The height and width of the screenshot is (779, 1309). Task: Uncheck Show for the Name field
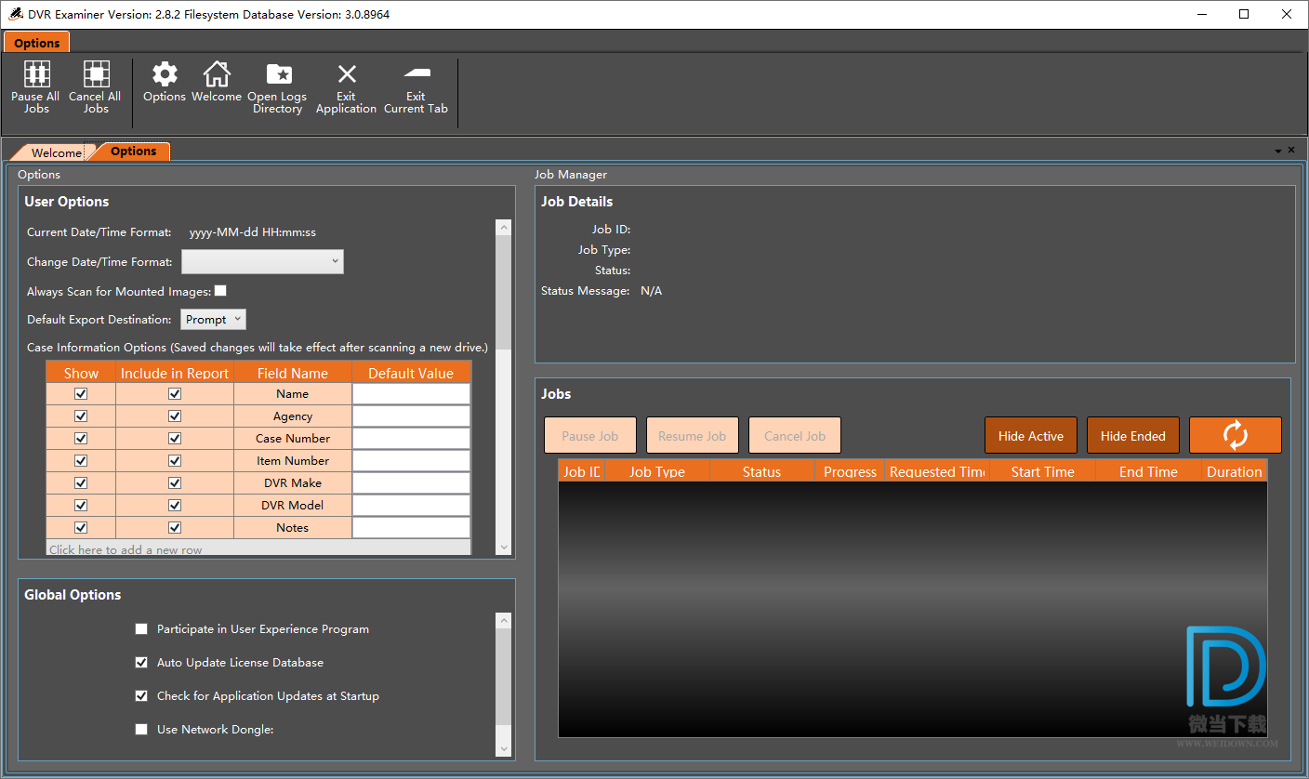tap(81, 394)
